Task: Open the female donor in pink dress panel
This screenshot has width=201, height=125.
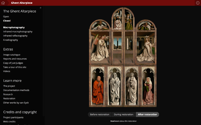Action: click(148, 86)
